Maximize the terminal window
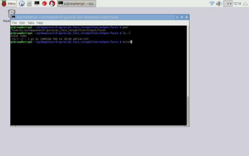This screenshot has height=156, width=249. pyautogui.click(x=182, y=17)
